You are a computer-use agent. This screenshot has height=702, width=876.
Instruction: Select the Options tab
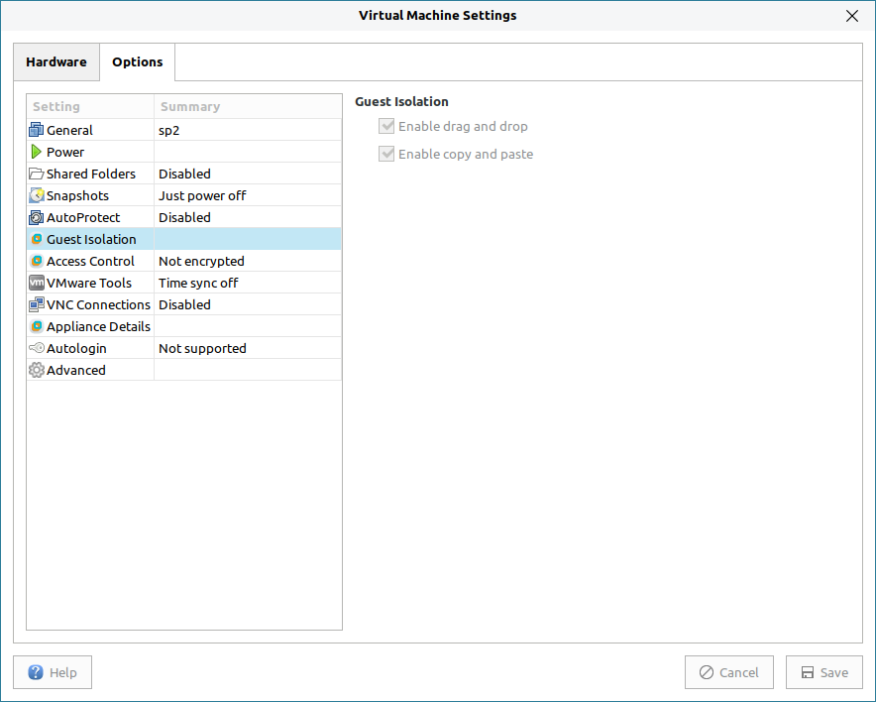(138, 61)
